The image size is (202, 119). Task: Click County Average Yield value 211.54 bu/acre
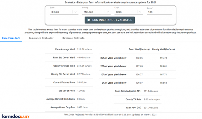(x=84, y=66)
